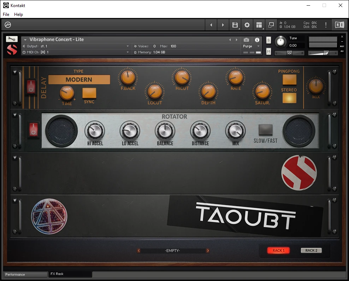Expand the third rack slot menu arrow
The image size is (349, 281).
[15, 158]
